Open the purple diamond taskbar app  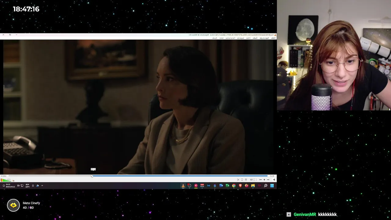click(215, 185)
